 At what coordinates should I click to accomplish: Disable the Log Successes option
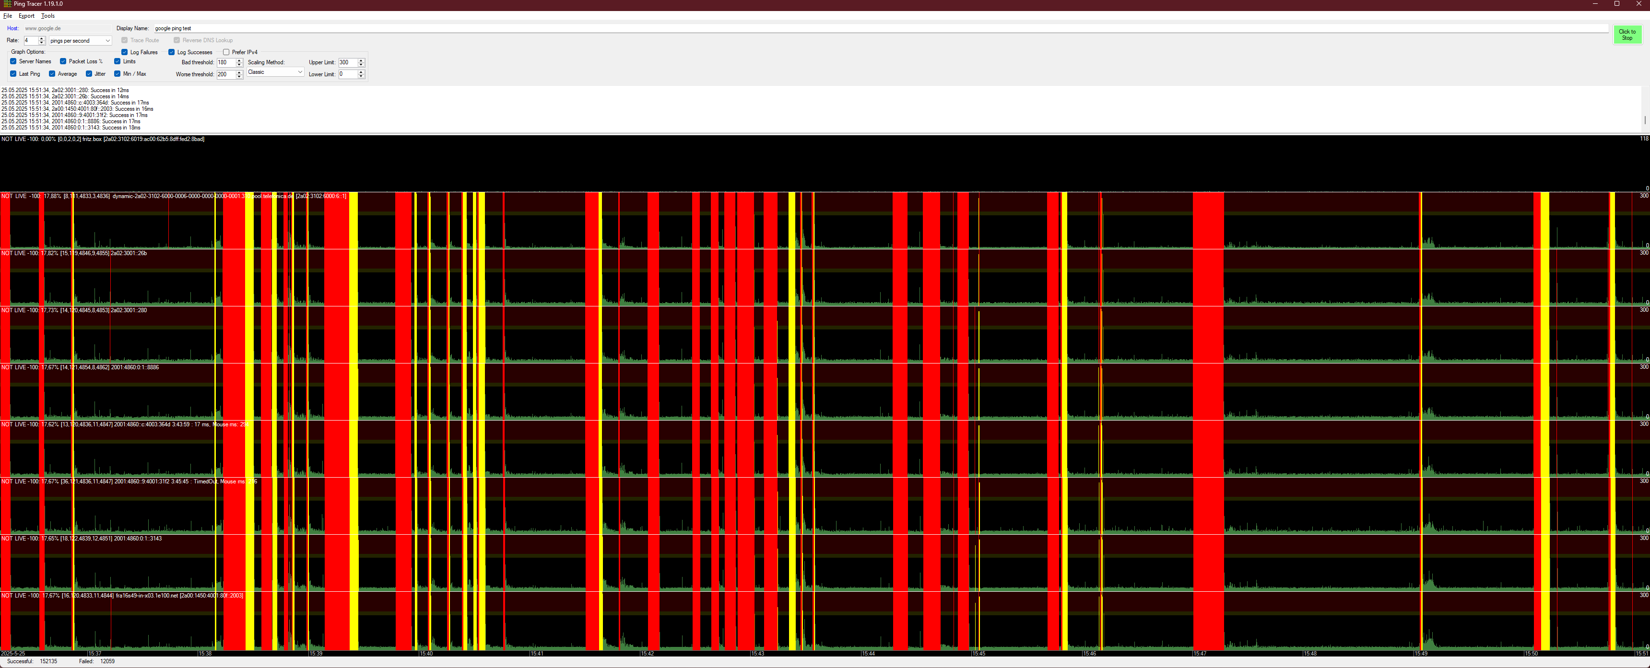[x=171, y=52]
